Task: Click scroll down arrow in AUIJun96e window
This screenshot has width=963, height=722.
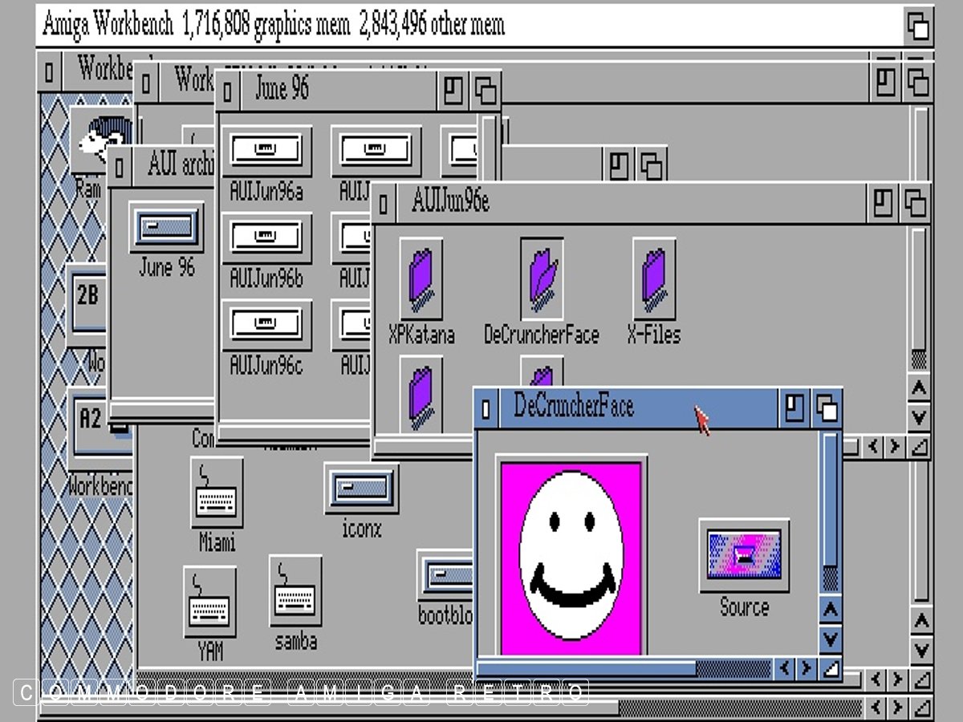Action: (919, 417)
